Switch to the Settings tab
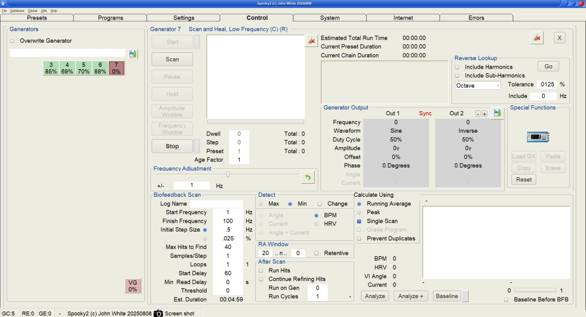This screenshot has width=586, height=317. coord(184,18)
